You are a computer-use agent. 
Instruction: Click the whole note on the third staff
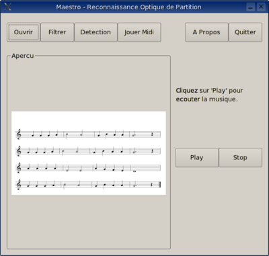[x=134, y=171]
